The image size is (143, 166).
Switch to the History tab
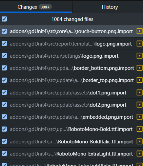[x=110, y=7]
